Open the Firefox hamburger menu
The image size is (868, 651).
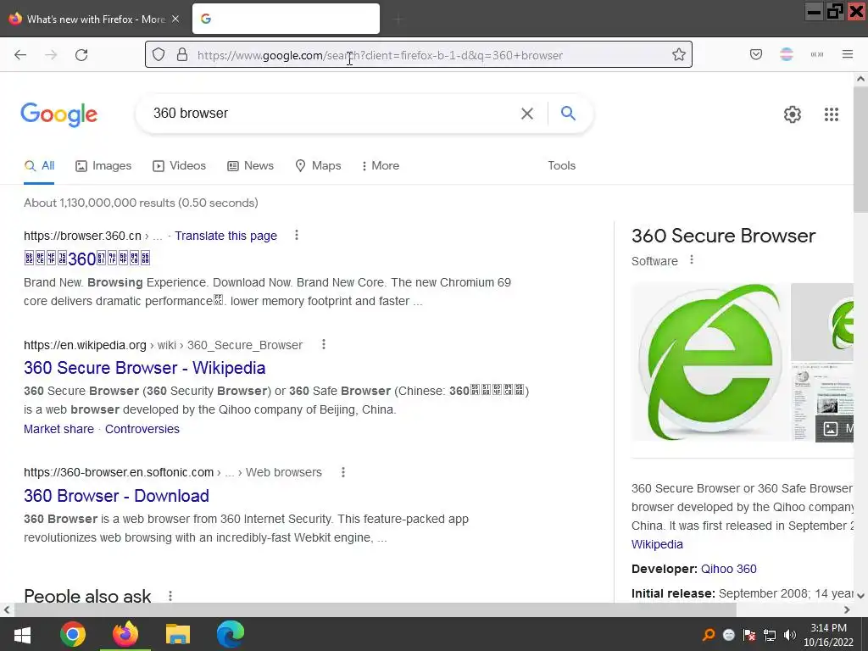tap(848, 55)
